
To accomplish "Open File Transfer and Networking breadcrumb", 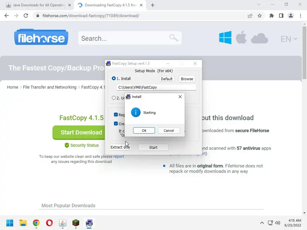I will coord(50,87).
